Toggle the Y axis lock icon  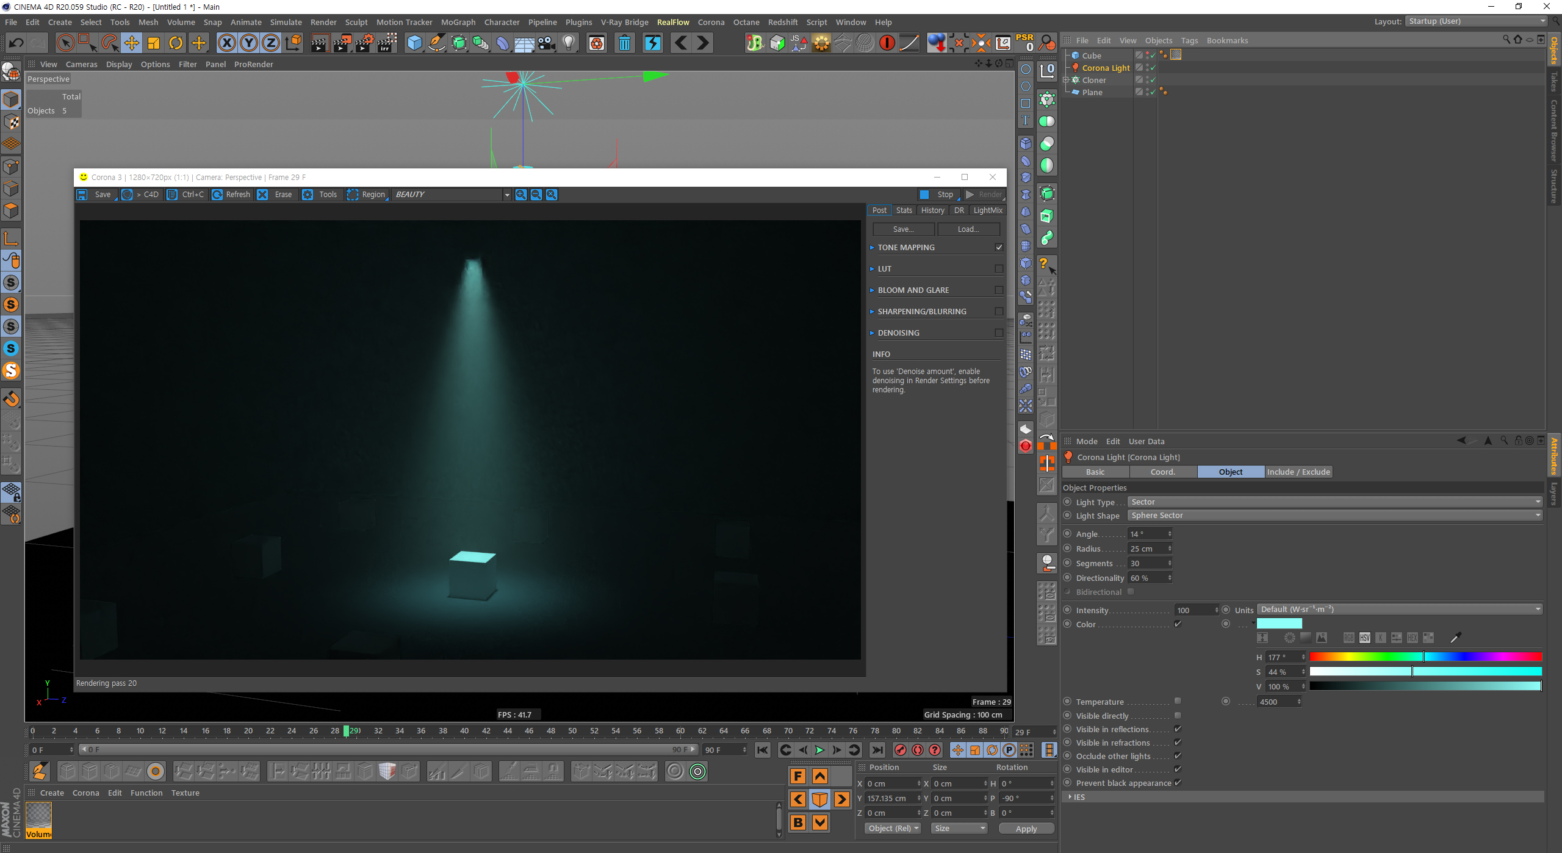pos(249,43)
